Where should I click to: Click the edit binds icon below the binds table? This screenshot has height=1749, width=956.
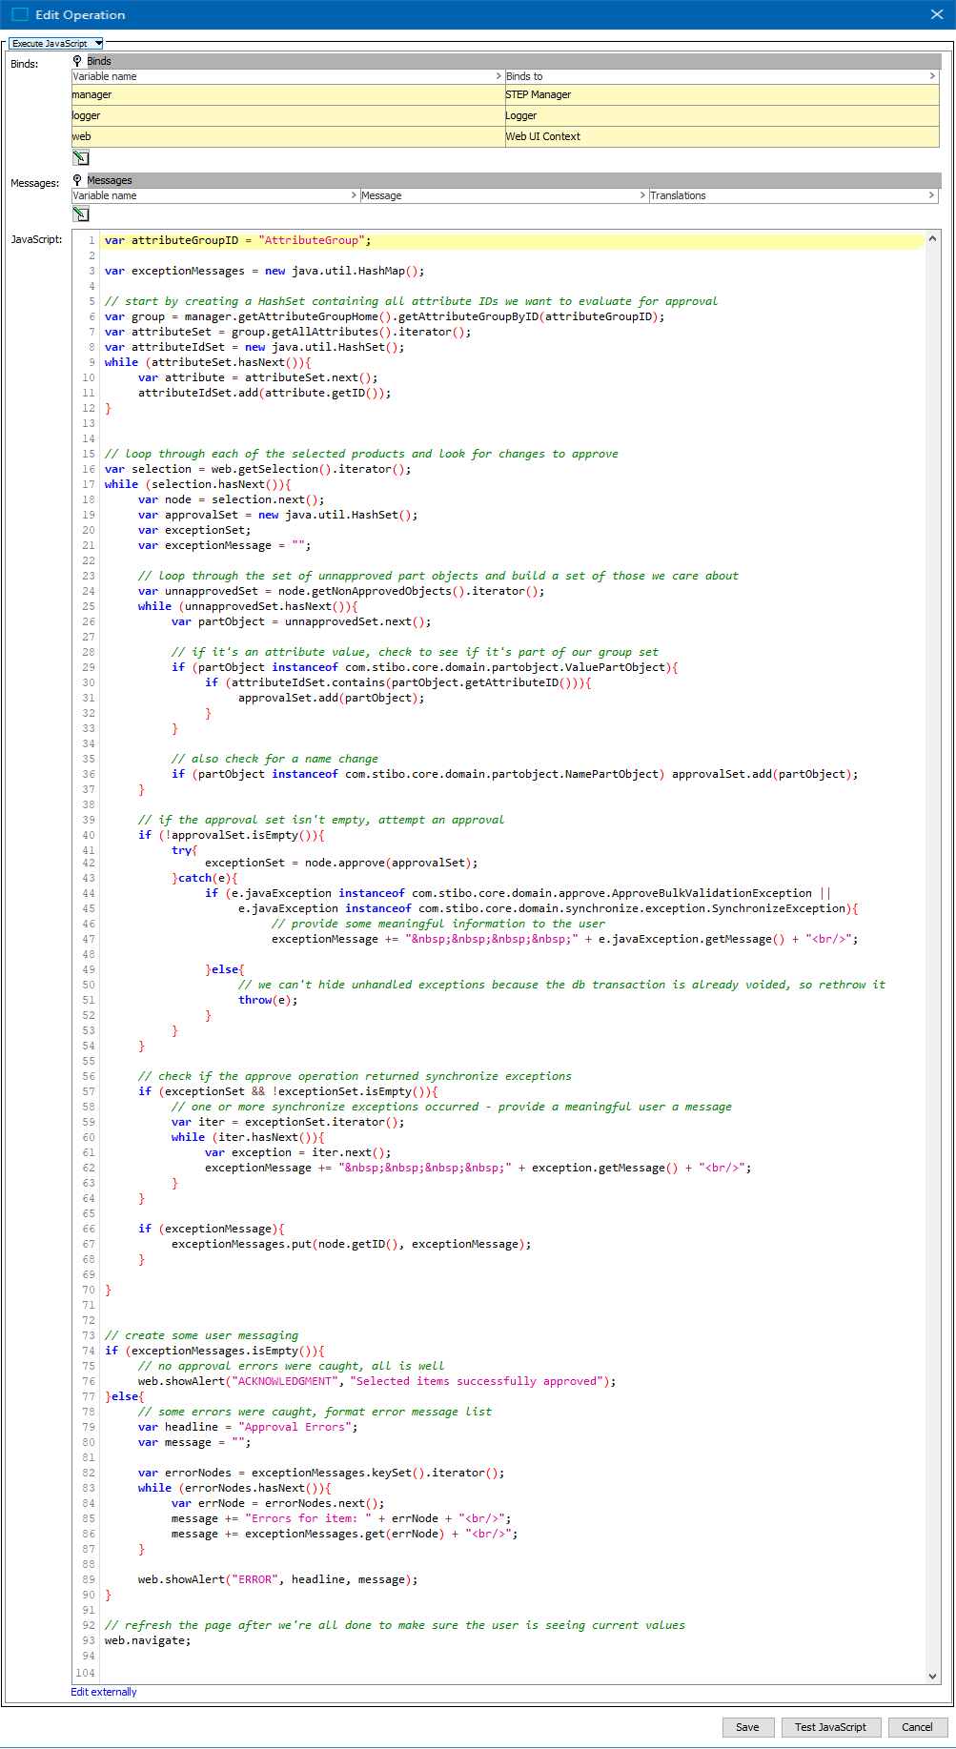[81, 158]
